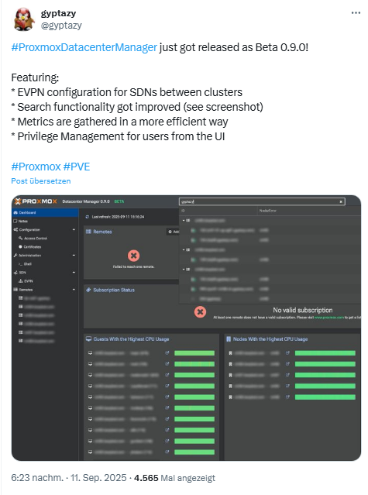Collapse the sidebar Remotes section arrow
This screenshot has width=368, height=495.
[74, 289]
